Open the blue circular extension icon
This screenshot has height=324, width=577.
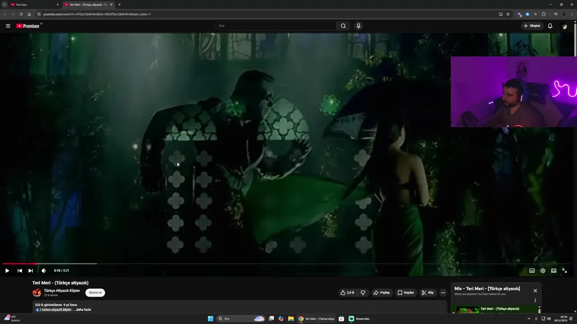click(527, 14)
